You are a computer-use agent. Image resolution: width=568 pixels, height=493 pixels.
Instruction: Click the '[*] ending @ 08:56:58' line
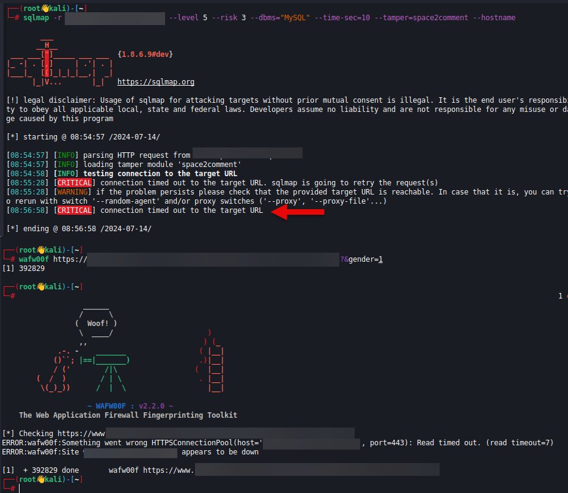(79, 229)
